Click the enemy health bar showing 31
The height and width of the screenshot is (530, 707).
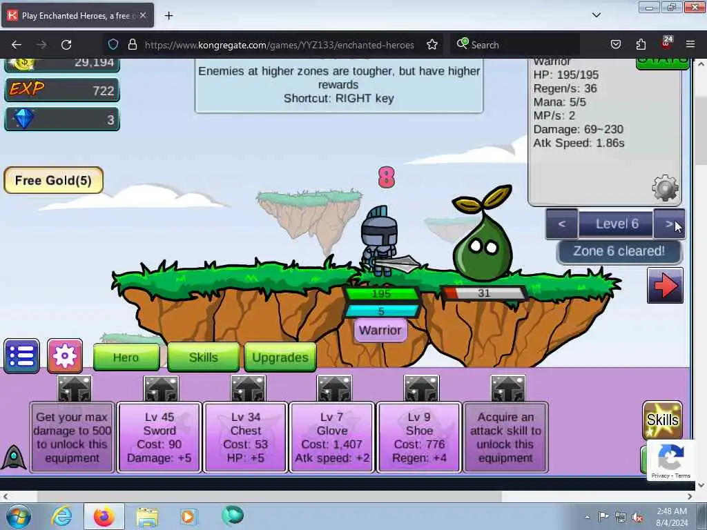coord(484,293)
